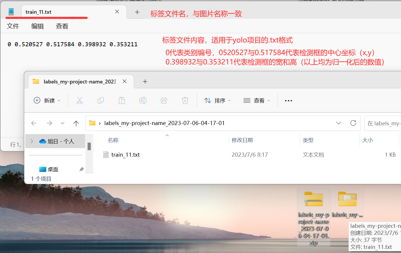Sort by the 名称 column header
This screenshot has height=253, width=401.
point(113,140)
